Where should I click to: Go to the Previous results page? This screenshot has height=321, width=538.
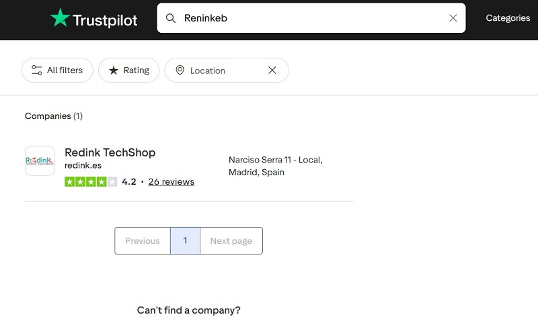[x=143, y=241]
